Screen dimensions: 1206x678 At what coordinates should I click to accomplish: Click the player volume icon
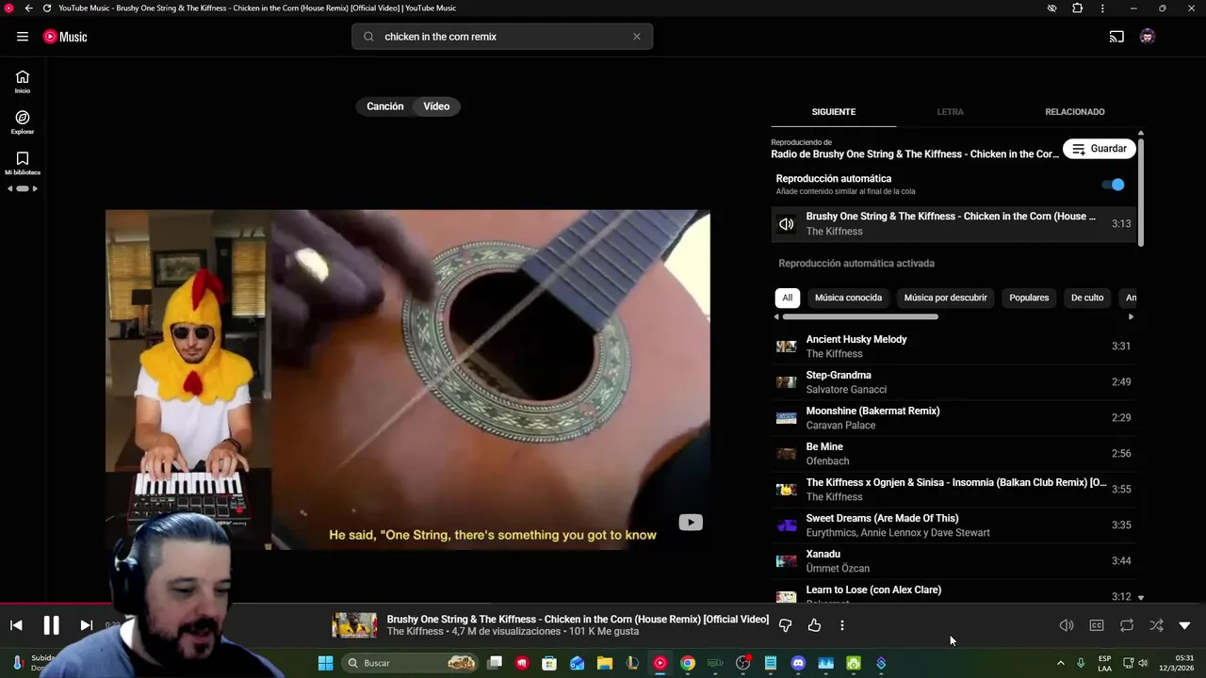pyautogui.click(x=1067, y=625)
